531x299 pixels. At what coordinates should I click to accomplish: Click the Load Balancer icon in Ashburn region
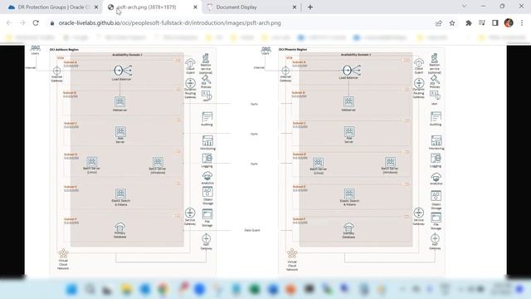point(122,71)
